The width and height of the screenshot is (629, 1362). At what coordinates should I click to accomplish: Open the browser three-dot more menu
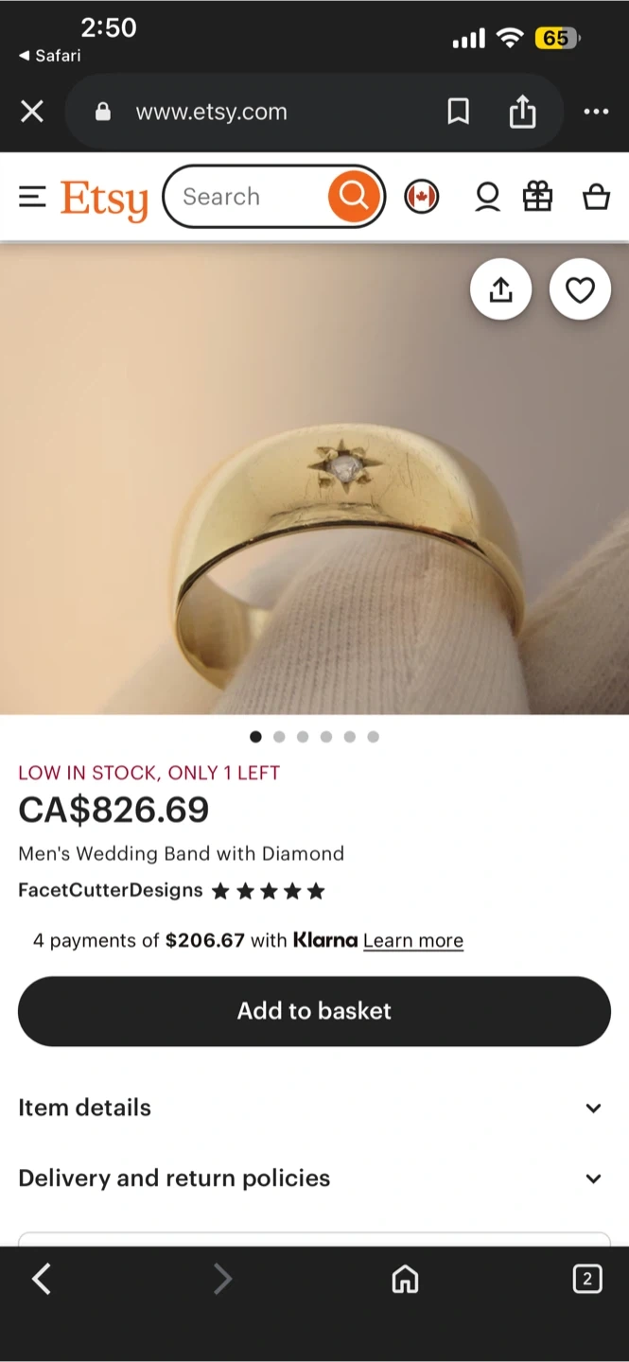(596, 112)
